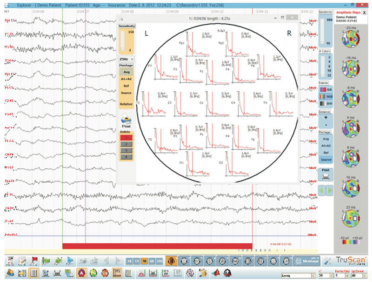Open the Lying position combo box
Screen dimensions: 372x282
pyautogui.click(x=298, y=275)
